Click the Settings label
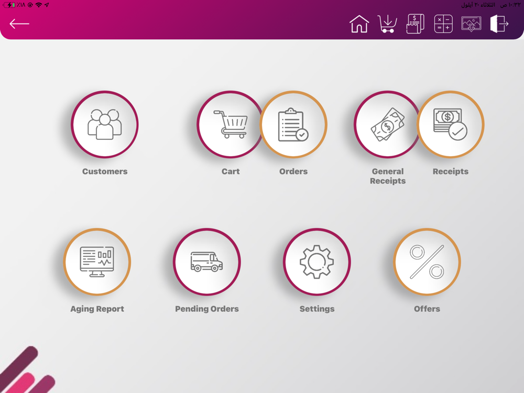524x393 pixels. (317, 309)
